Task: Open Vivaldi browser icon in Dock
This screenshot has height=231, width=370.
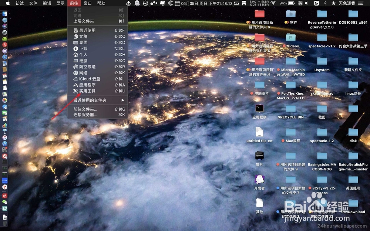Action: point(5,156)
